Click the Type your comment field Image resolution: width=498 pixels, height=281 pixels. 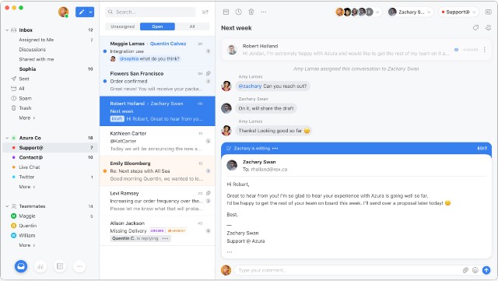point(348,270)
